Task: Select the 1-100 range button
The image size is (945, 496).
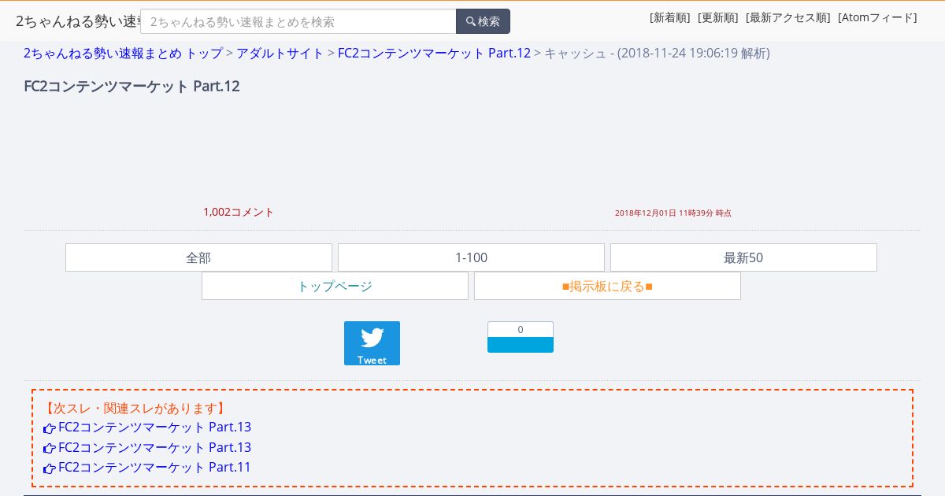Action: (471, 257)
